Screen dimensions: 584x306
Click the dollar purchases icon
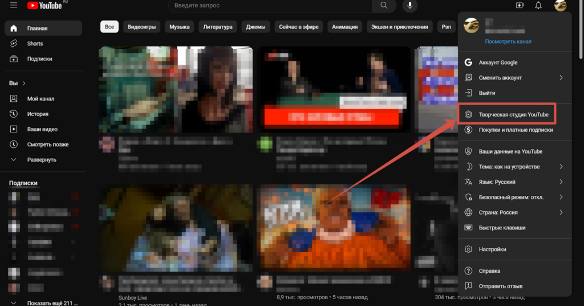(x=468, y=130)
